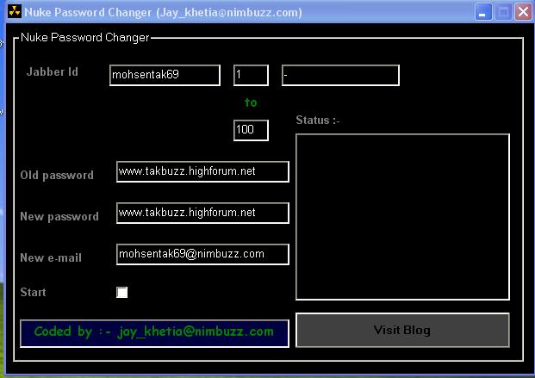
Task: Click the green 'to' label
Action: click(x=251, y=102)
